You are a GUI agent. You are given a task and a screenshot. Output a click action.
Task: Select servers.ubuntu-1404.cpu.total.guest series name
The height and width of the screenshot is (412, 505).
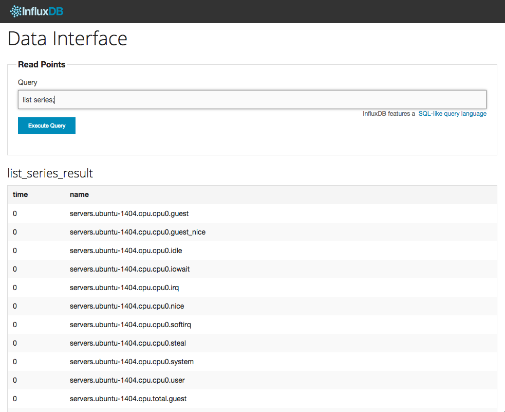(x=128, y=399)
